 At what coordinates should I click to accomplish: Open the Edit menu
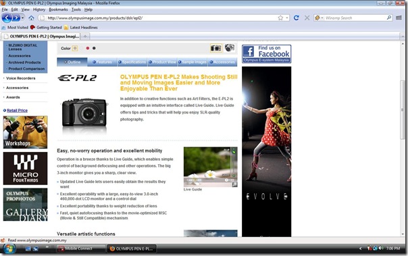[x=14, y=9]
